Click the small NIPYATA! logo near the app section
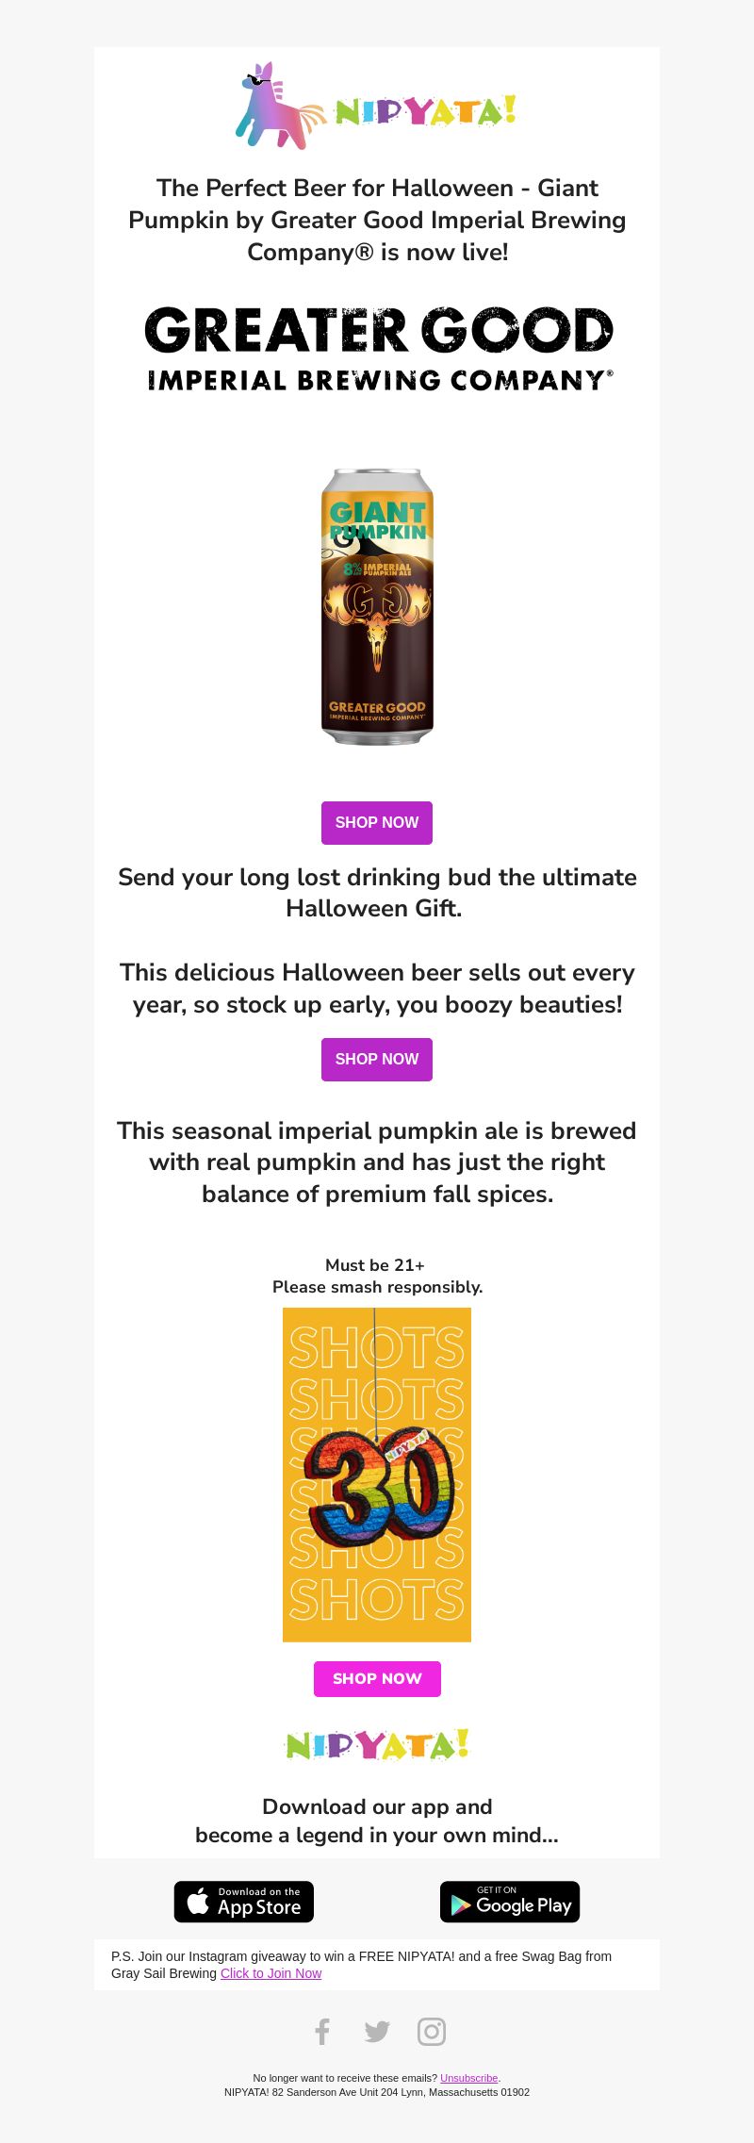The height and width of the screenshot is (2143, 754). [x=377, y=1745]
